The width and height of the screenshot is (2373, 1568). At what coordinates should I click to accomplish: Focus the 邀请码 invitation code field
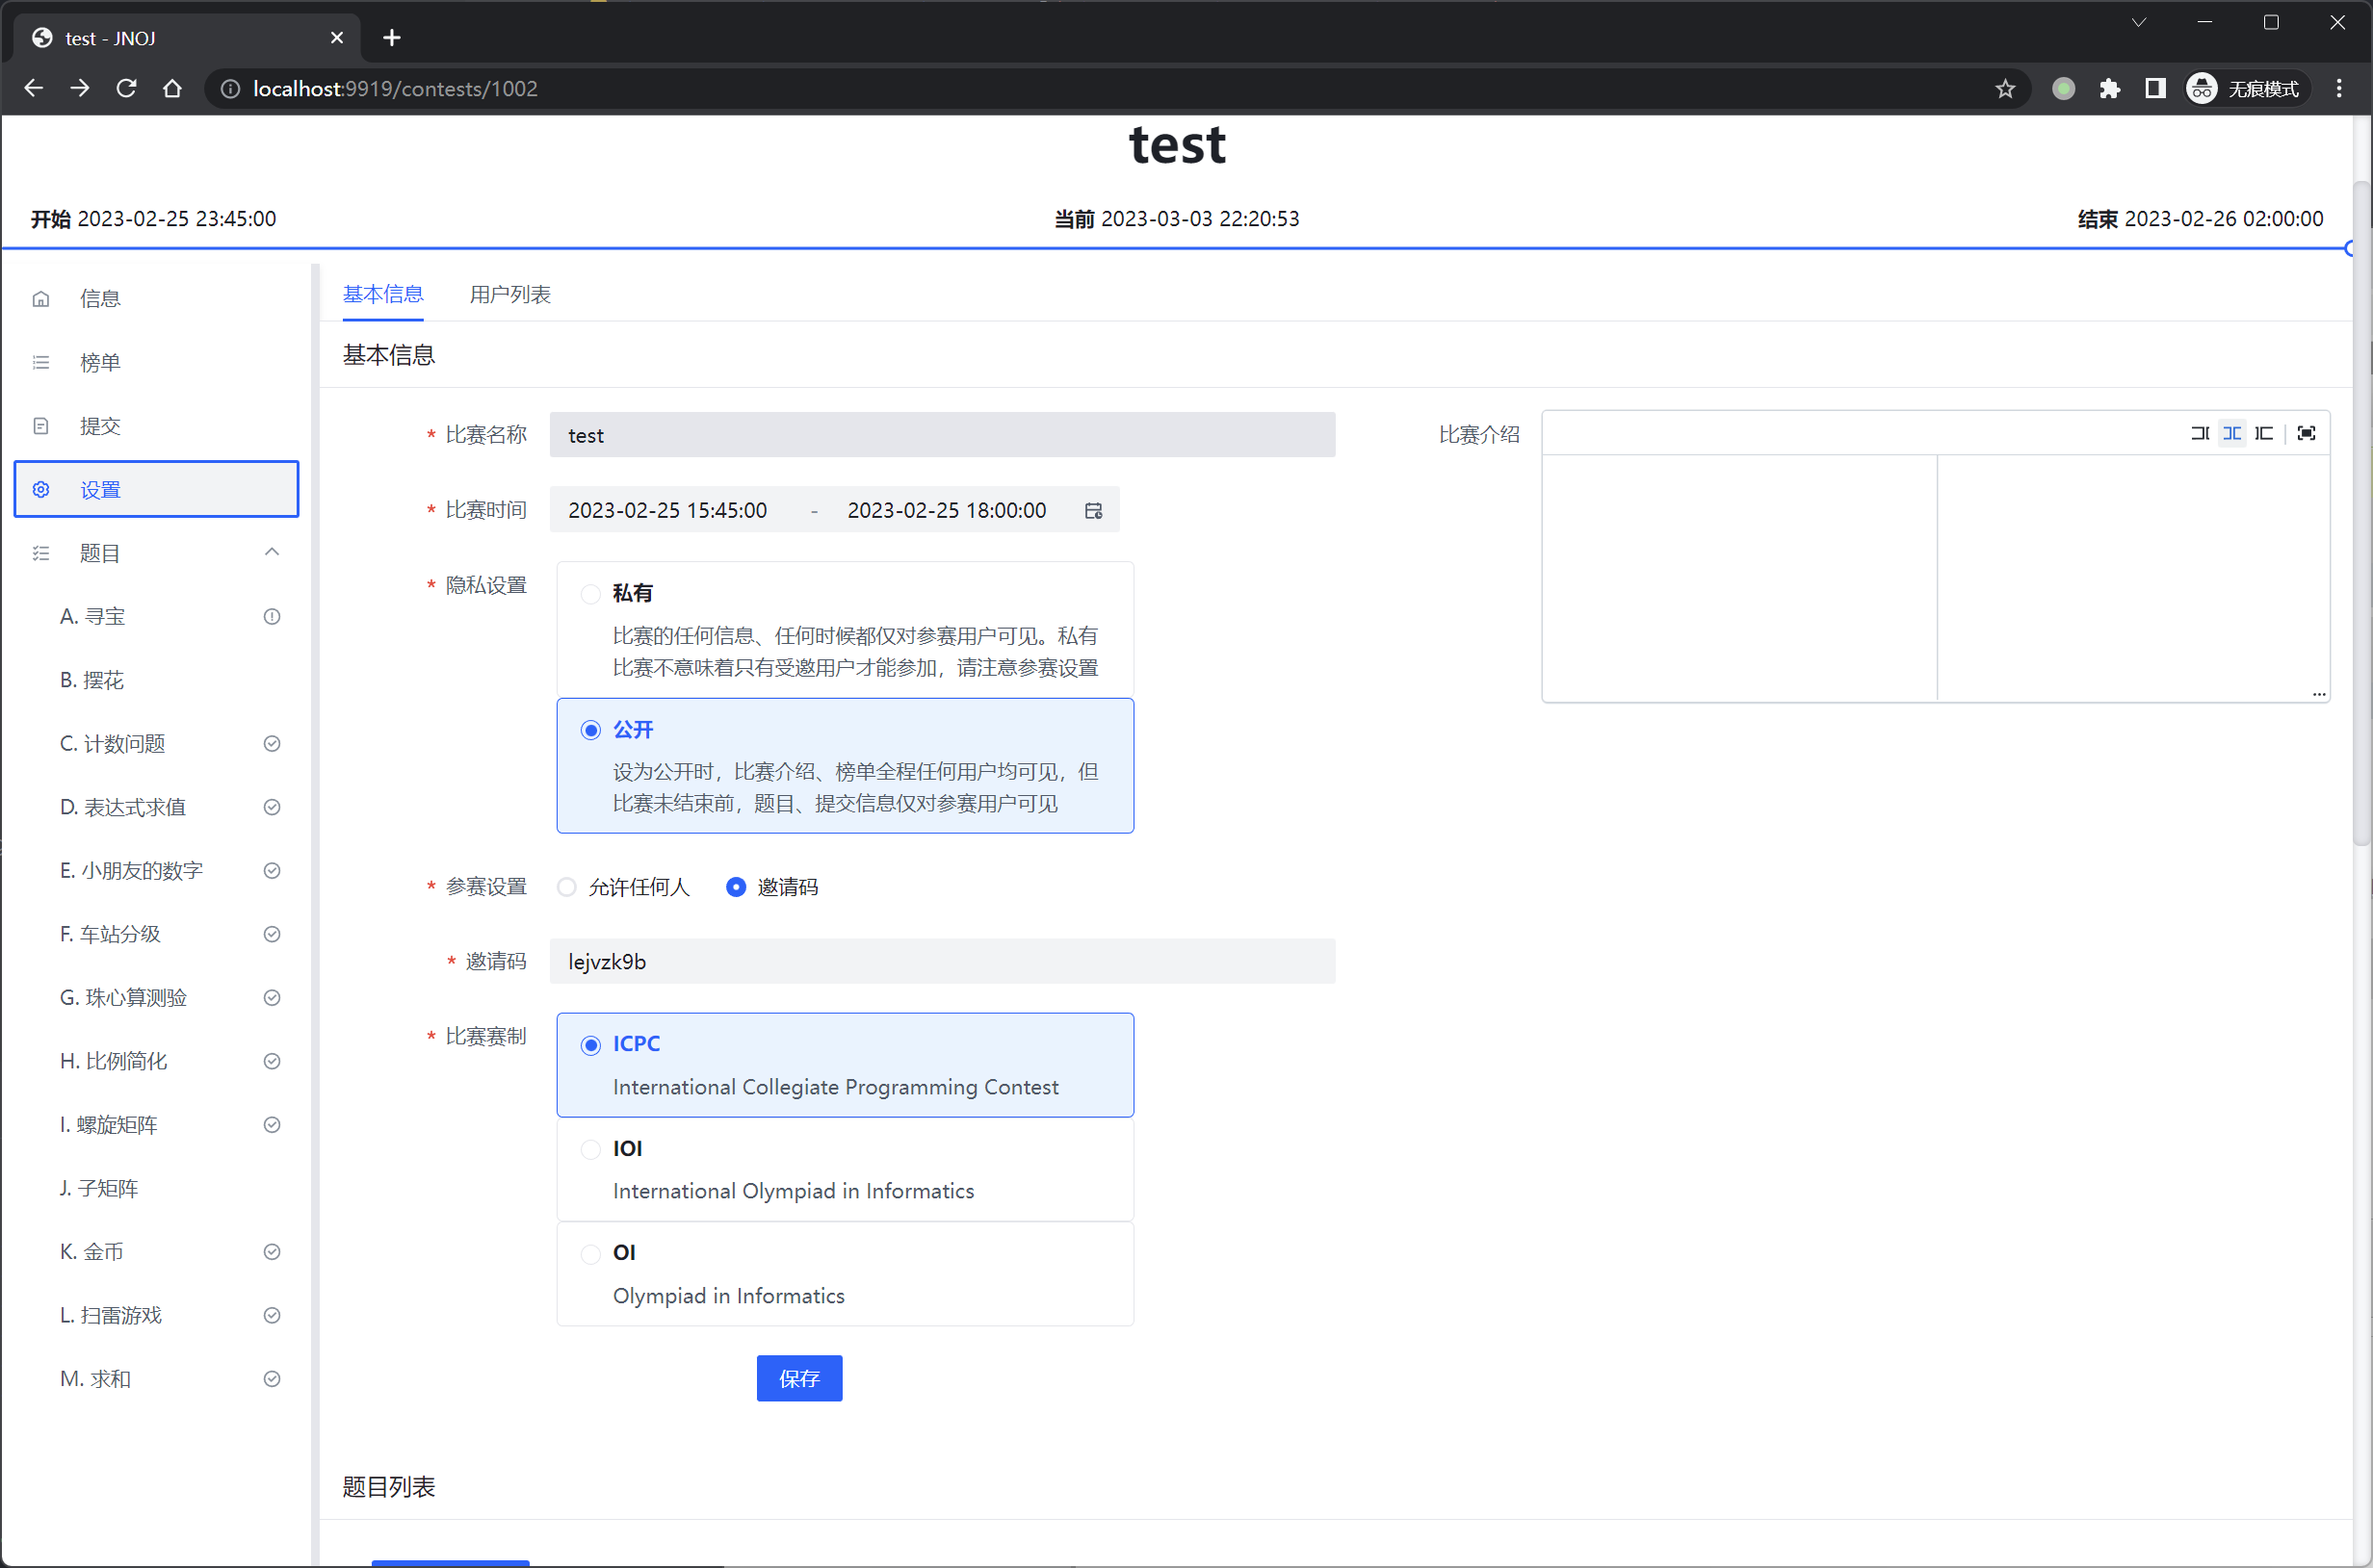coord(941,961)
